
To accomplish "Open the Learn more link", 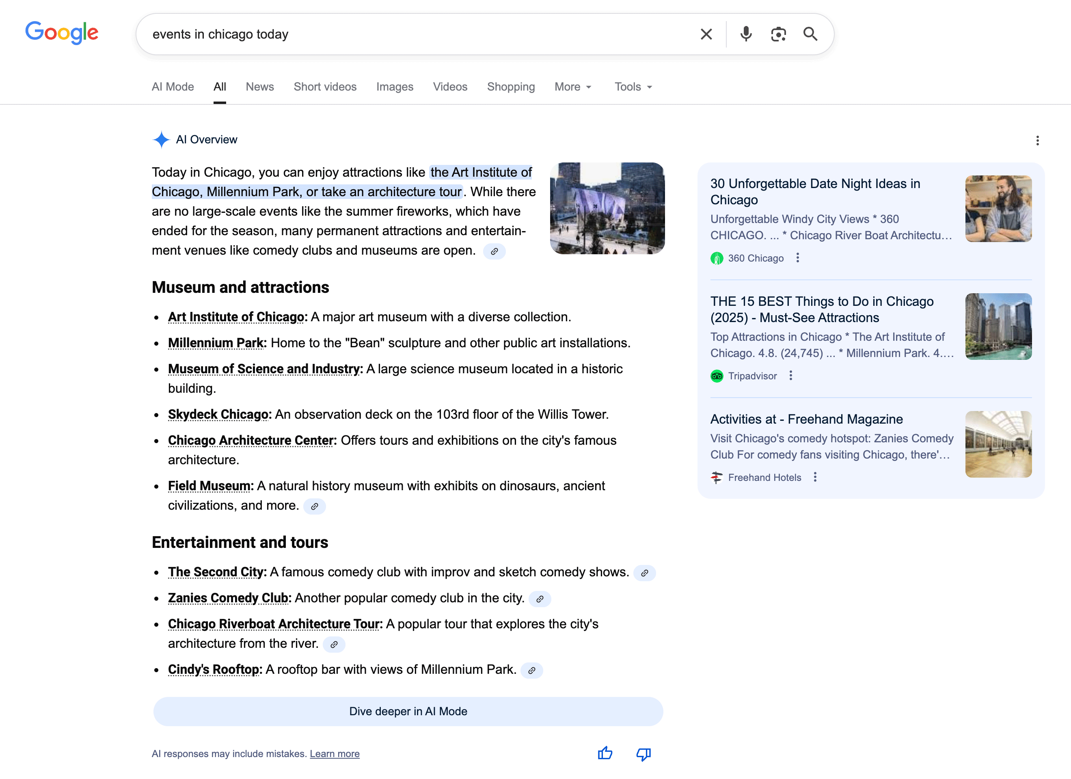I will (x=335, y=753).
